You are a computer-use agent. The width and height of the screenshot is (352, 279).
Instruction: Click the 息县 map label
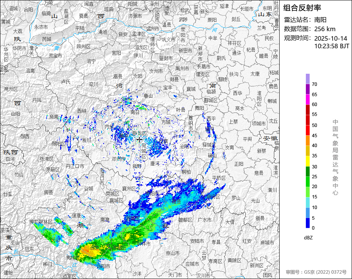(x=259, y=173)
